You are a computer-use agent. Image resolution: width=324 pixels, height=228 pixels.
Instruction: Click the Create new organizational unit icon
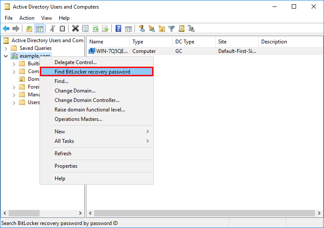tap(162, 28)
